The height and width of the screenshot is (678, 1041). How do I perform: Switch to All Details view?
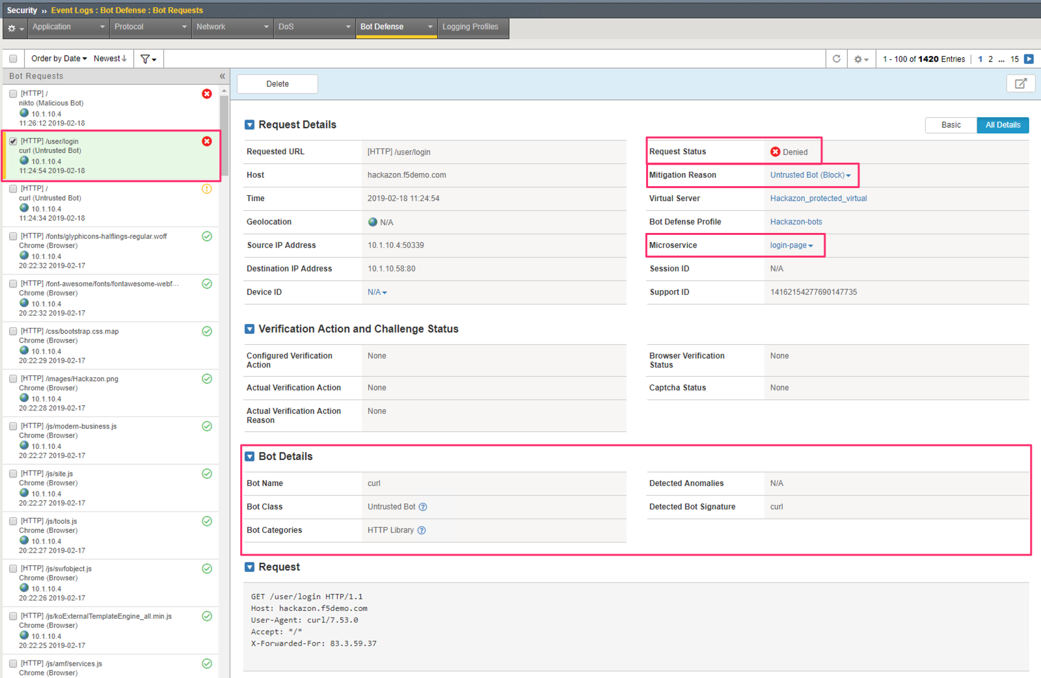[1003, 125]
